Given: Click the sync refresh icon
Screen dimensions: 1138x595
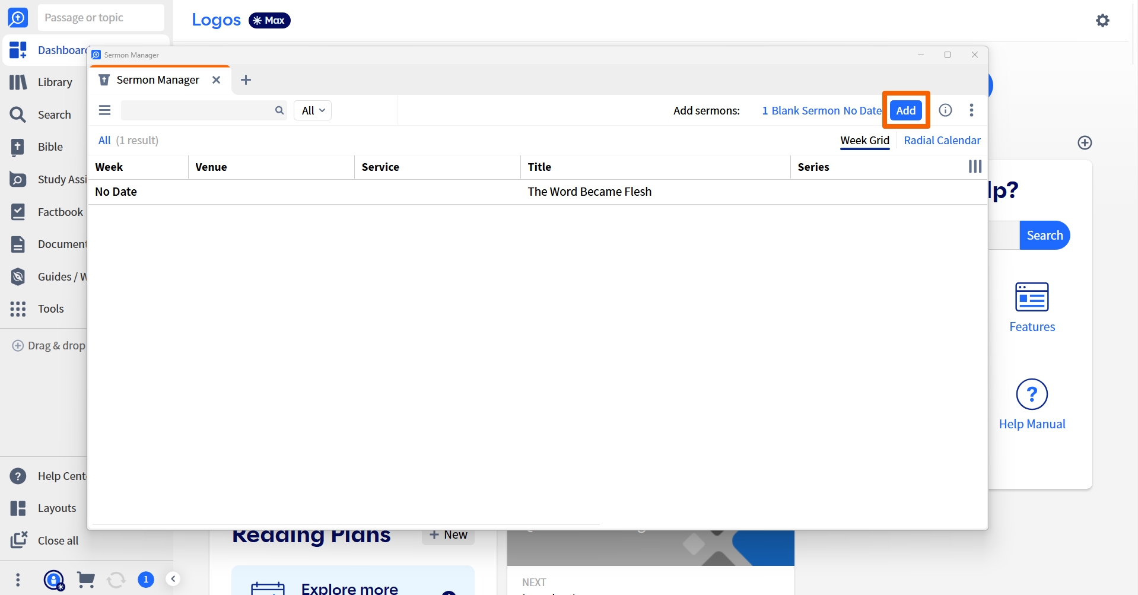Looking at the screenshot, I should pyautogui.click(x=116, y=580).
